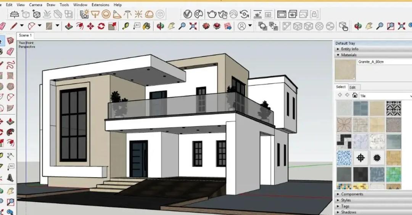Screen dimensions: 412x215
Task: Select the Tape Measure tool
Action: click(126, 26)
